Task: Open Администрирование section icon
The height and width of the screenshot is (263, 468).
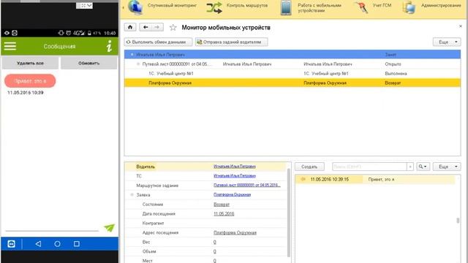Action: [x=409, y=7]
